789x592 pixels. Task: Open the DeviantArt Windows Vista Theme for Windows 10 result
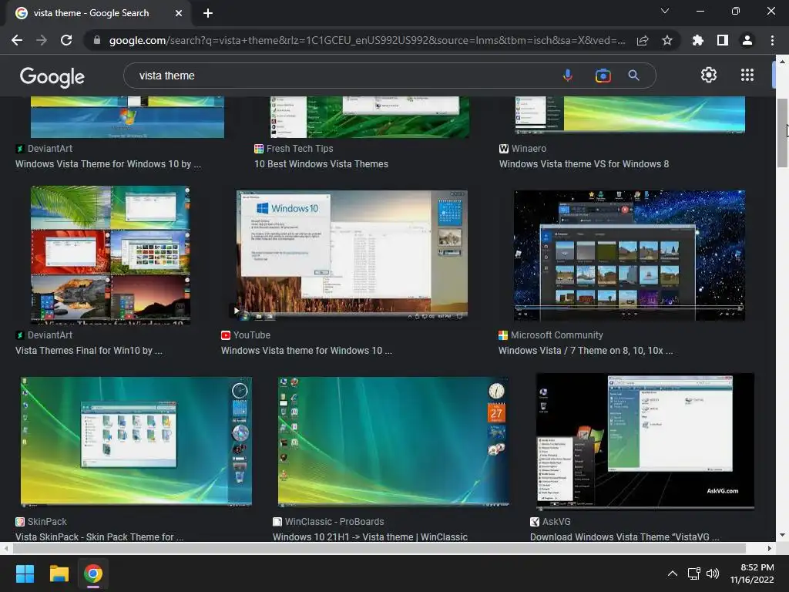click(108, 164)
